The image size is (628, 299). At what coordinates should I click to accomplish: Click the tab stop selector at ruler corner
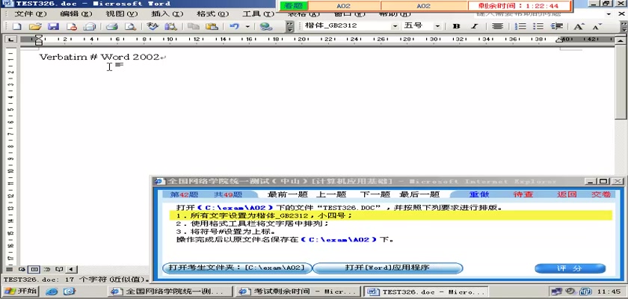(10, 39)
